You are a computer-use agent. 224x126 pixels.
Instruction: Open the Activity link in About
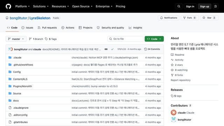coord(177,60)
